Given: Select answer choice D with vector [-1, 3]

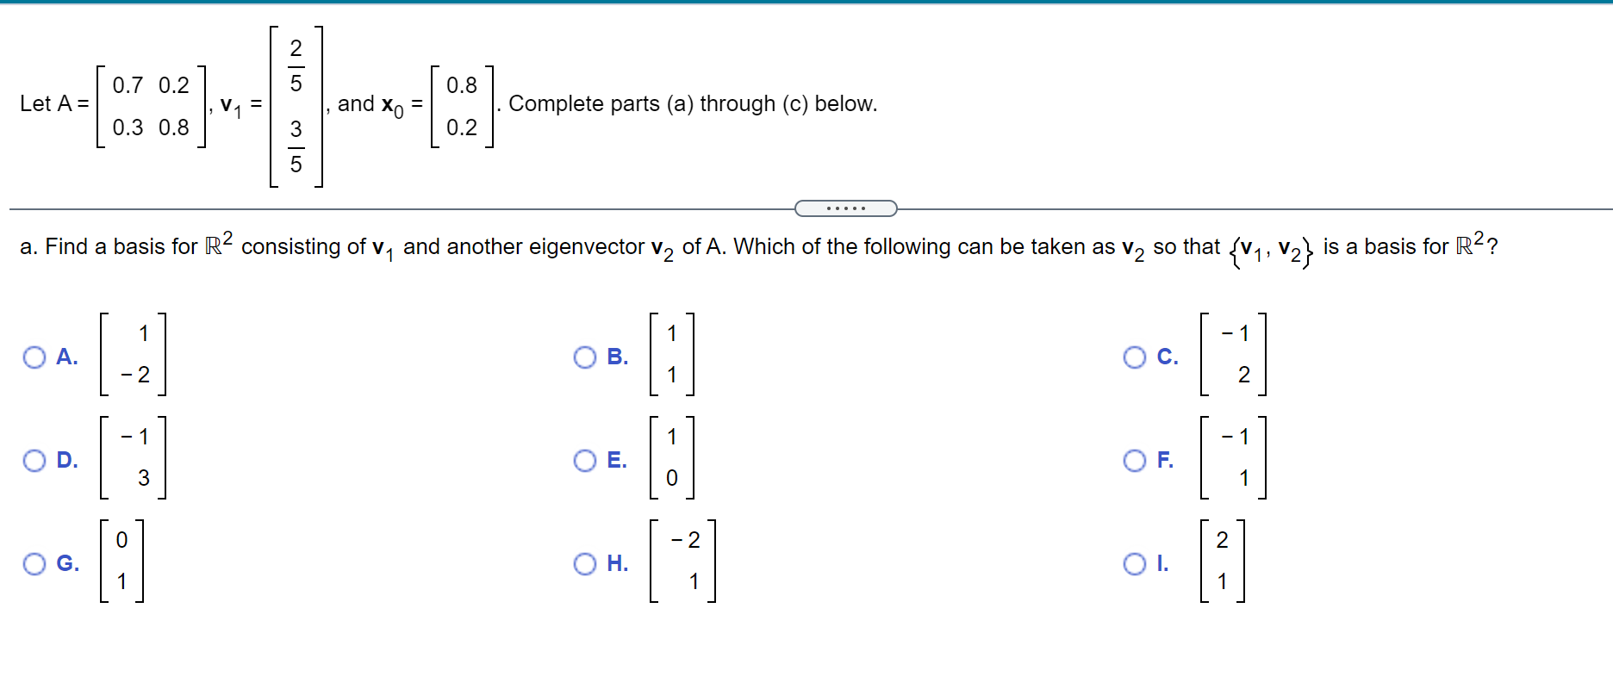Looking at the screenshot, I should [x=35, y=461].
